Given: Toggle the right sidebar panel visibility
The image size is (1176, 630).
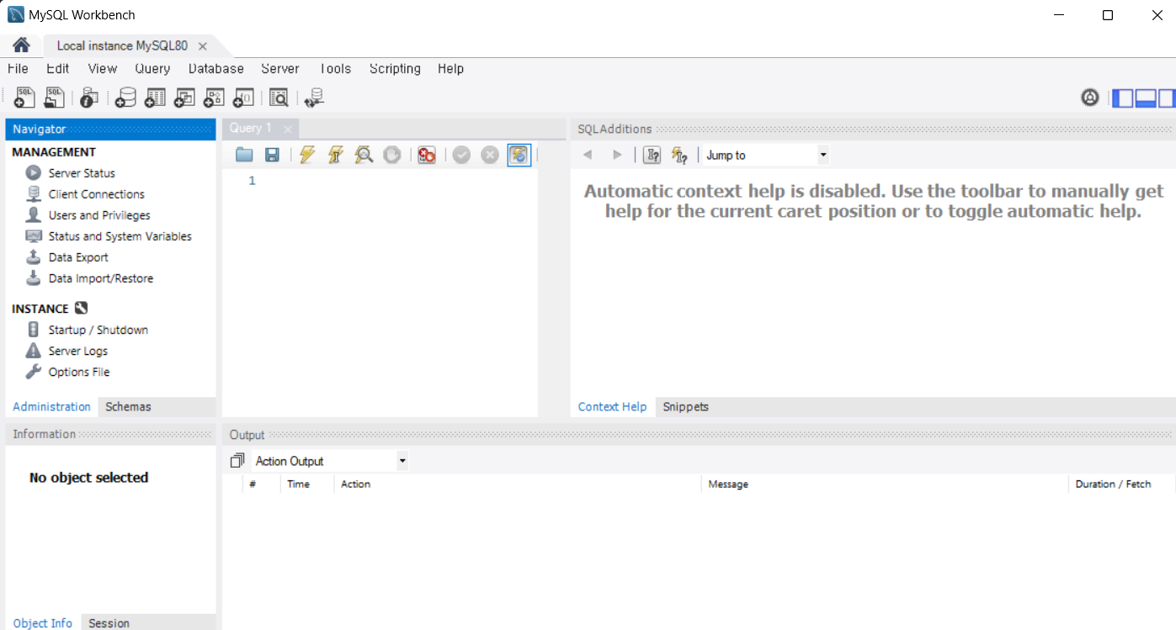Looking at the screenshot, I should point(1166,98).
